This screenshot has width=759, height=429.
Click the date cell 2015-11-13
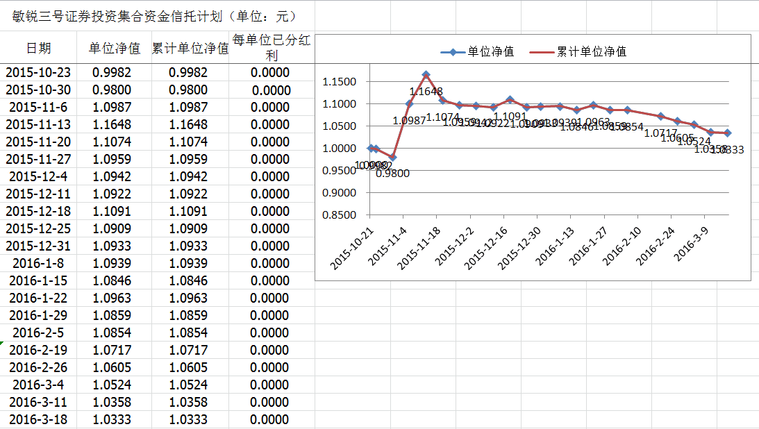tap(38, 125)
